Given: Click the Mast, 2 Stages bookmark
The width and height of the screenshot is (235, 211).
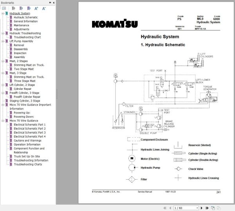Looking at the screenshot, I should coord(18,61).
